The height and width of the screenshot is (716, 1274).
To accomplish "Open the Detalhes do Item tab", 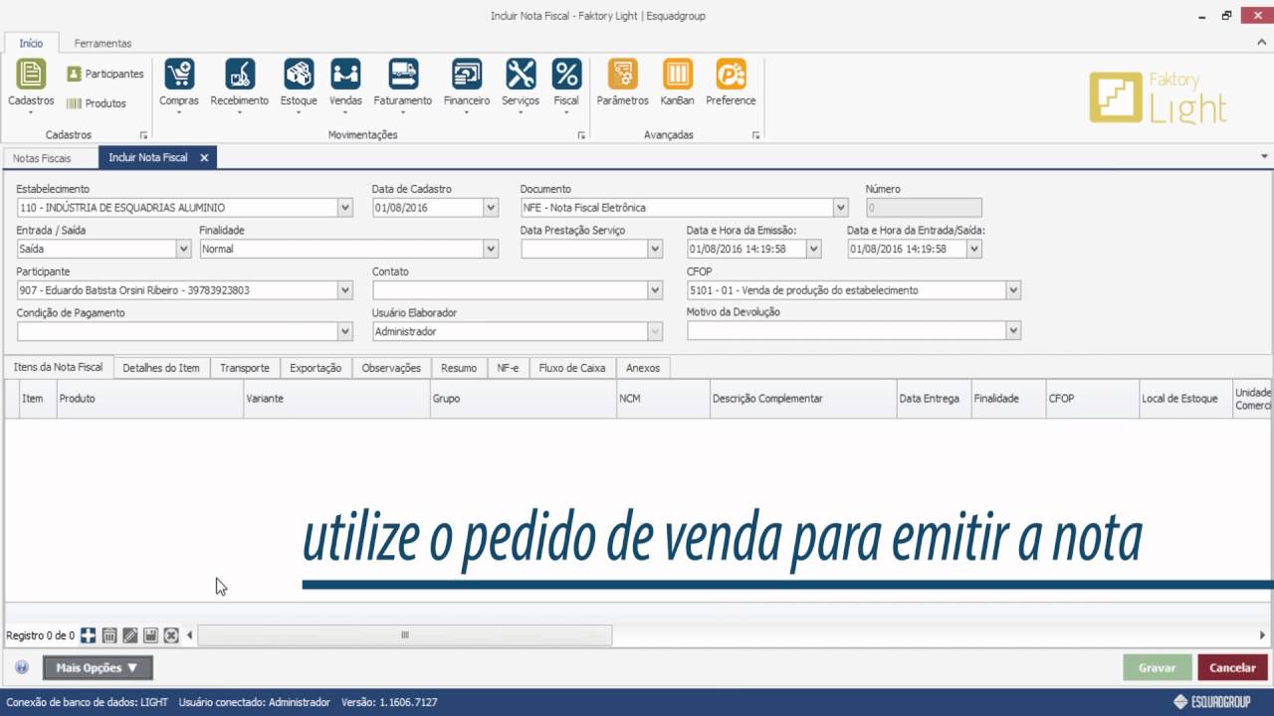I will tap(161, 368).
